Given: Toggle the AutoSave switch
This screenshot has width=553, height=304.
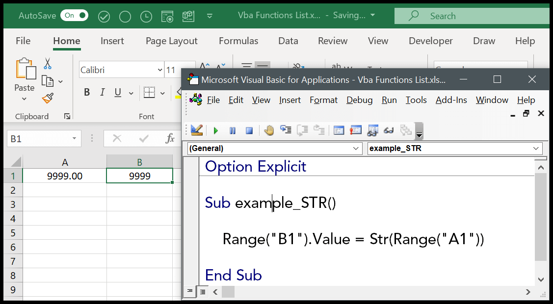Looking at the screenshot, I should [74, 16].
